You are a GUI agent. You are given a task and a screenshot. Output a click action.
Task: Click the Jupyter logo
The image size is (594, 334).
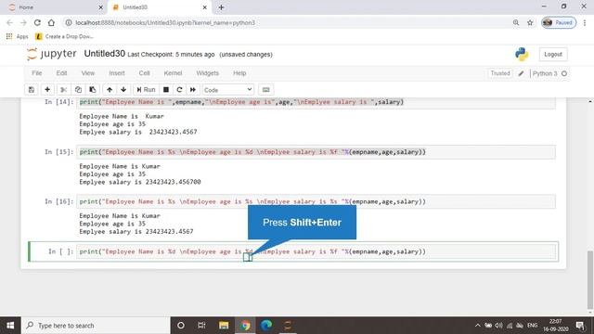tap(52, 54)
